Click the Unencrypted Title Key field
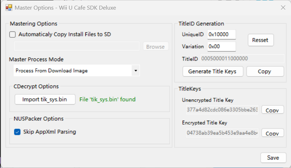 coord(222,110)
